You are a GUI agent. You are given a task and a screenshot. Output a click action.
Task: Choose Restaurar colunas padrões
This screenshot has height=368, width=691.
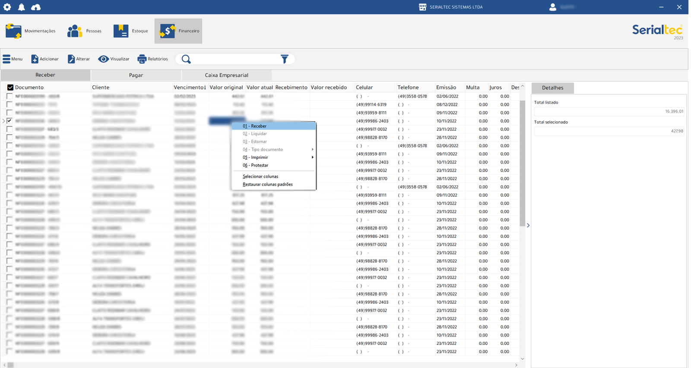pos(274,184)
